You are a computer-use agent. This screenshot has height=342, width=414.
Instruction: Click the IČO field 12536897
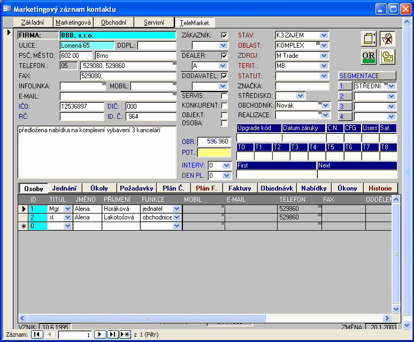tap(82, 107)
